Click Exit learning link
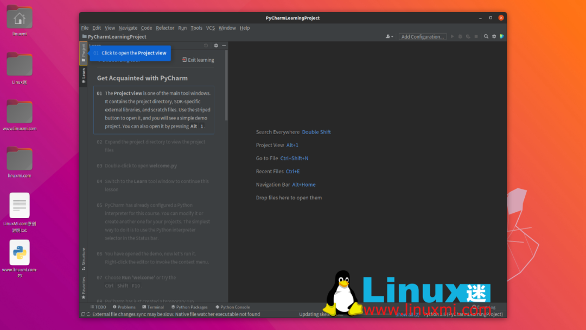The width and height of the screenshot is (586, 330). pyautogui.click(x=198, y=60)
